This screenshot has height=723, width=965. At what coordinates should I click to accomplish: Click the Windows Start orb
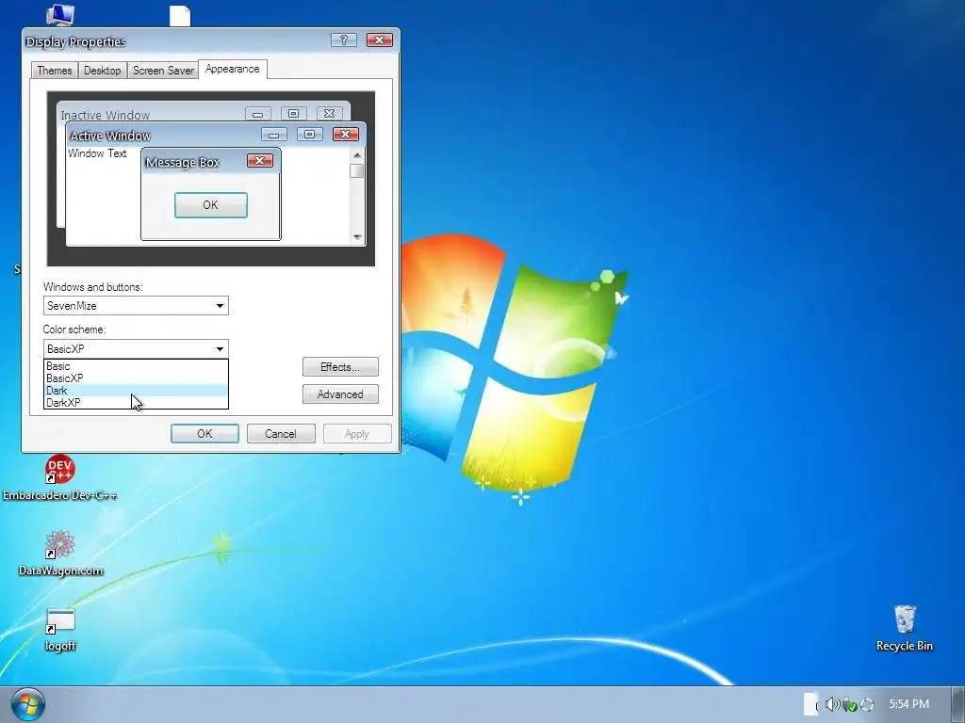click(27, 704)
